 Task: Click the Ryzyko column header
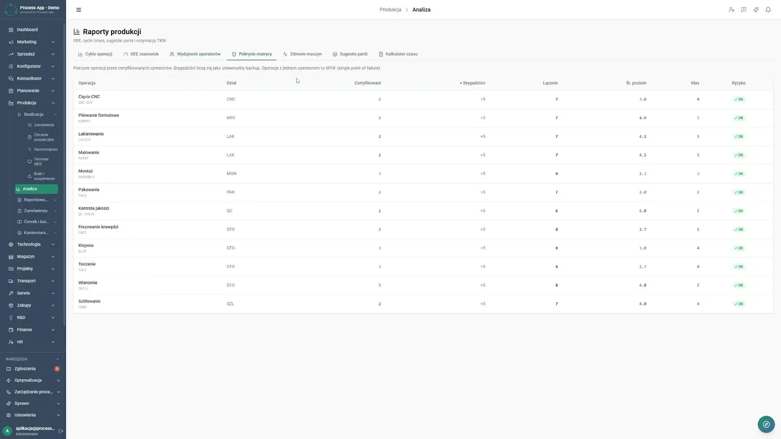pos(739,83)
